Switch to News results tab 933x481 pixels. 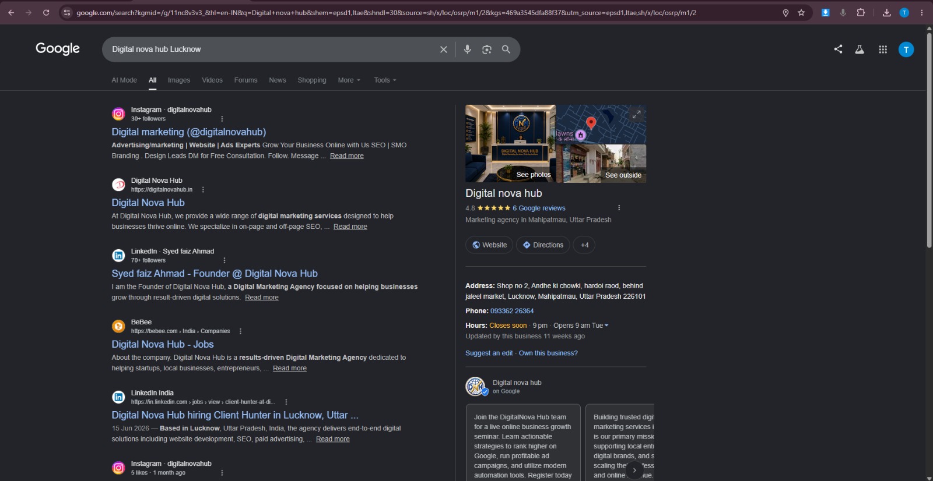[278, 80]
